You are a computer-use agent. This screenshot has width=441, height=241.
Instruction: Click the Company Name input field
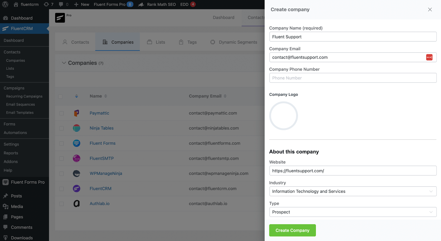353,37
